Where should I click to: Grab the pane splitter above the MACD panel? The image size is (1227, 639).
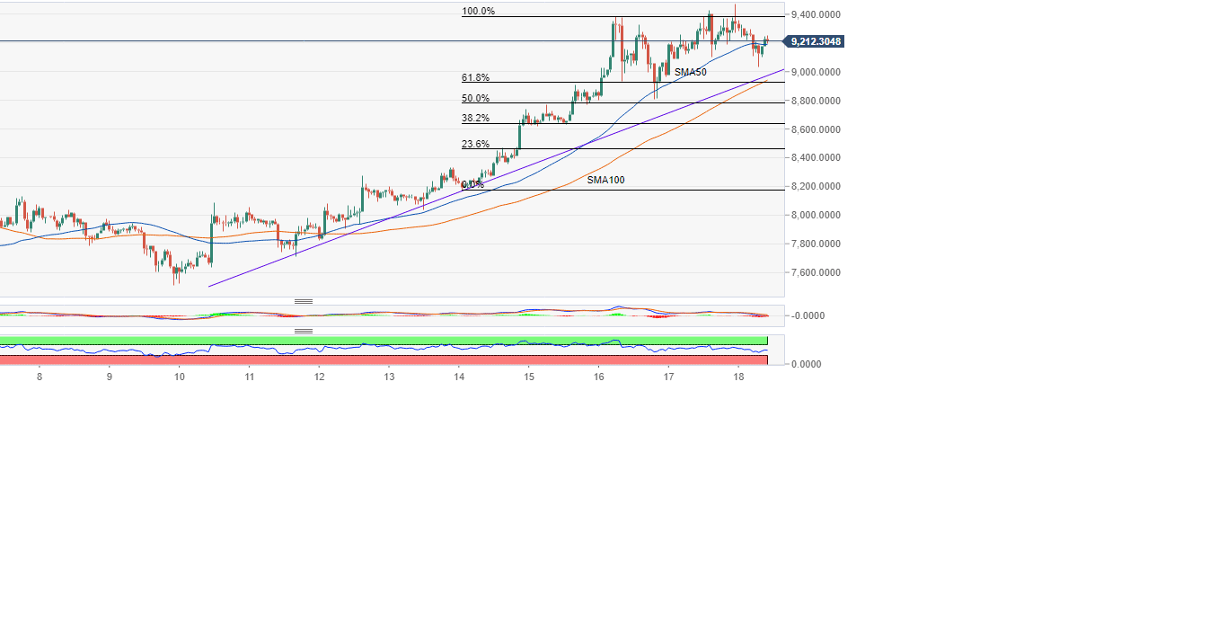[304, 301]
